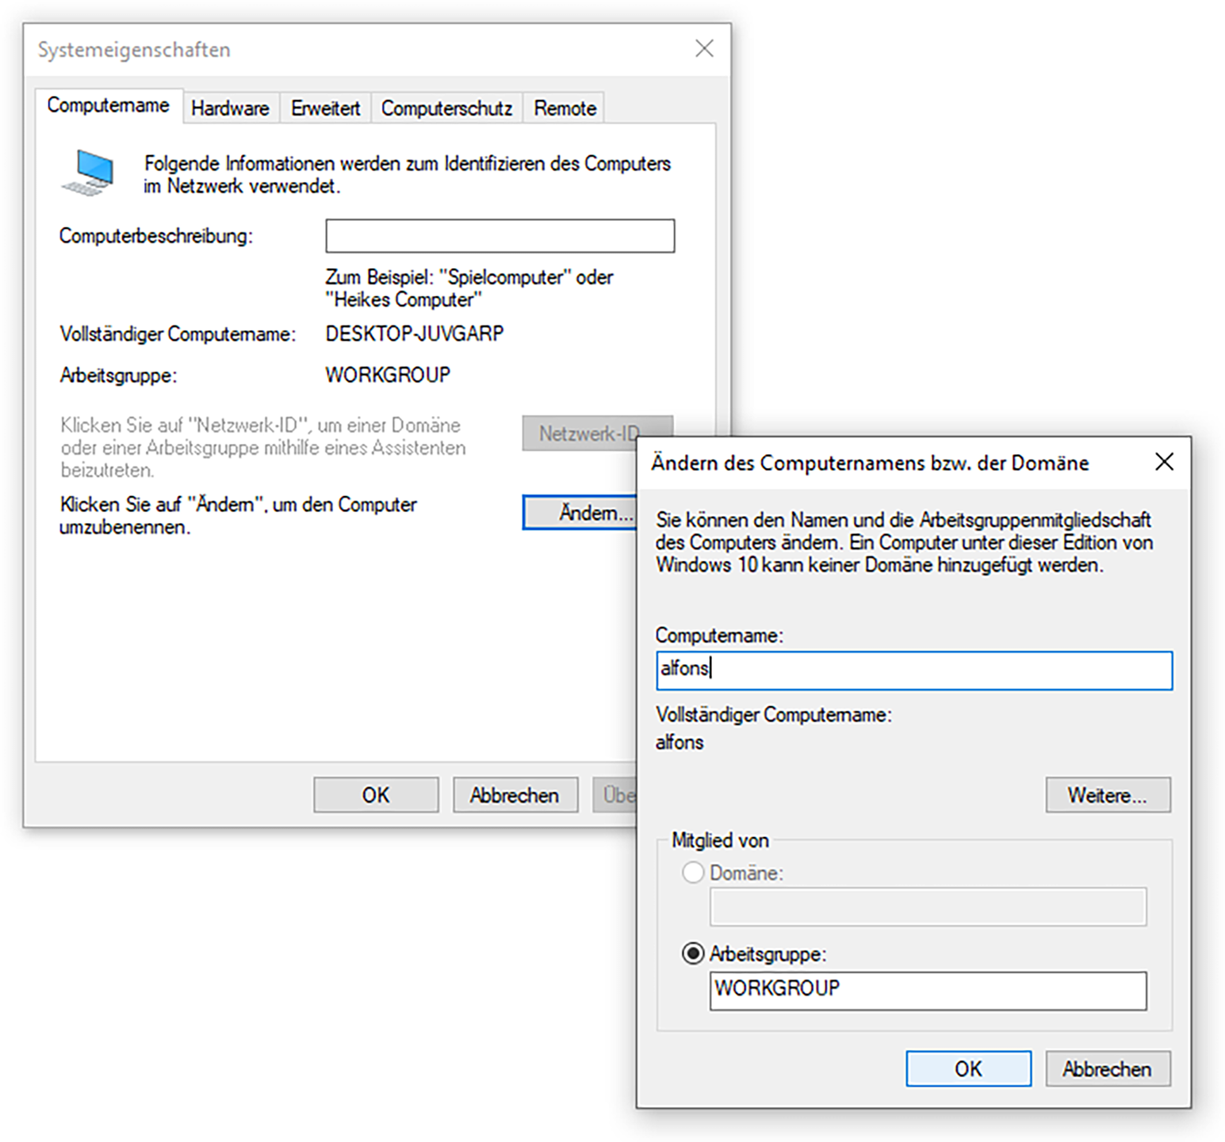Image resolution: width=1225 pixels, height=1142 pixels.
Task: Click the Computername field containing alfons
Action: (914, 670)
